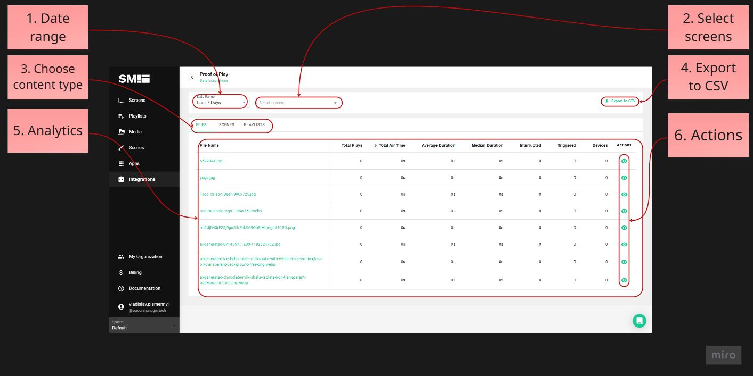753x376 pixels.
Task: Toggle the eye action for yoga.jpg
Action: point(624,177)
